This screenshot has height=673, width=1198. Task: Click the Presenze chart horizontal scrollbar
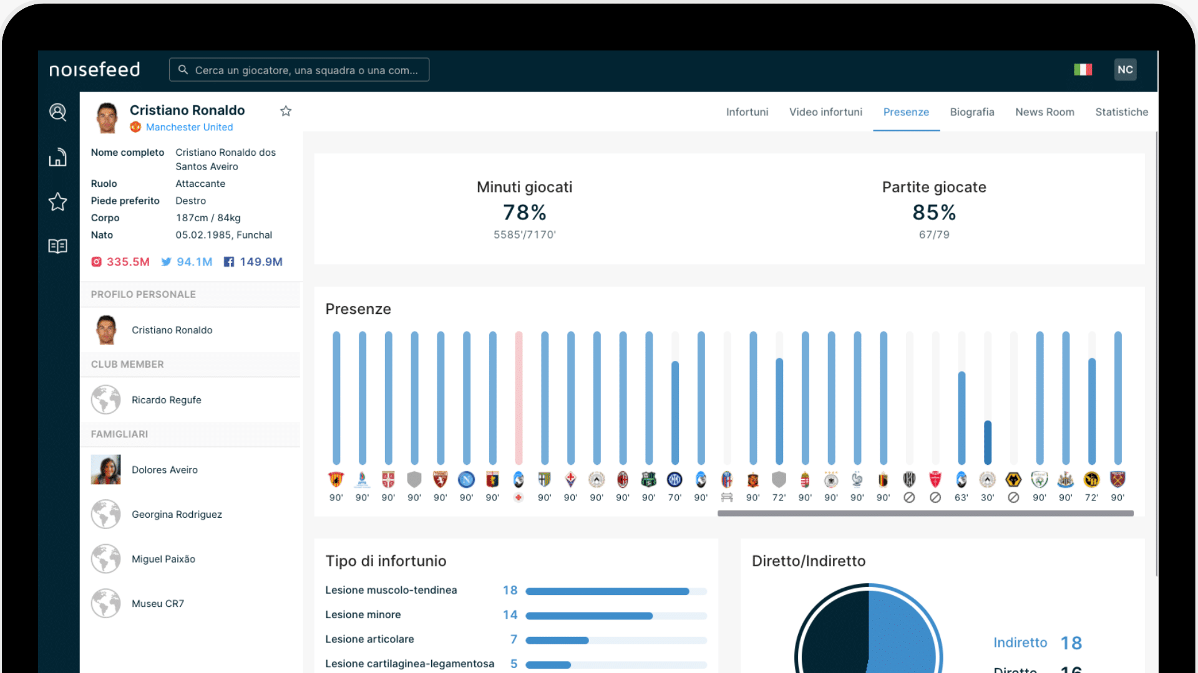925,513
